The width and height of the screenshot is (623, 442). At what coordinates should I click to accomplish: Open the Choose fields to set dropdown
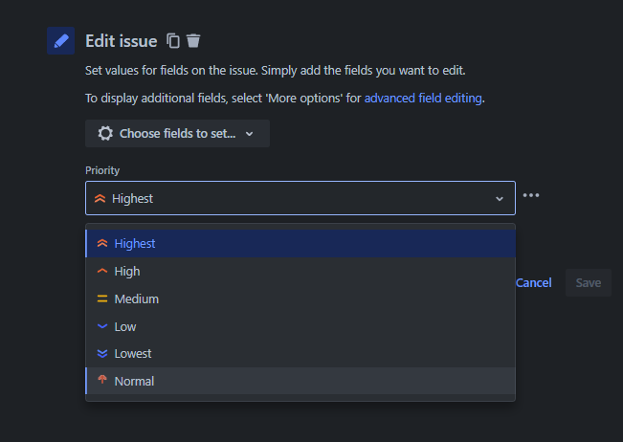177,133
